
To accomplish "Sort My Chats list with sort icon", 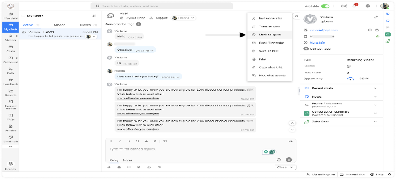I will pyautogui.click(x=94, y=16).
